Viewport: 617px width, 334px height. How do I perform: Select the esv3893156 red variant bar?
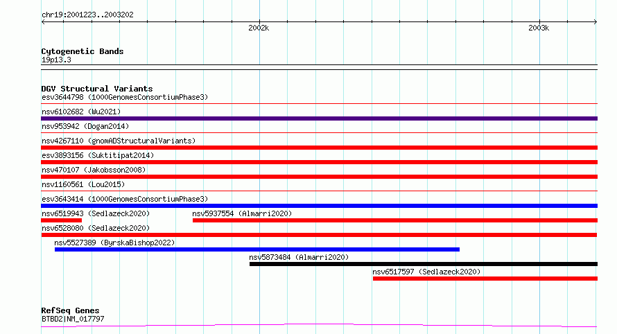click(319, 162)
